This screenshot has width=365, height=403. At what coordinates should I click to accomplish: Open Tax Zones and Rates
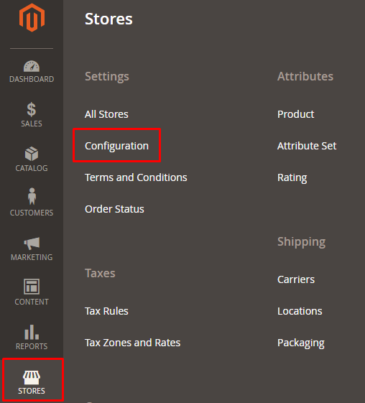point(133,343)
